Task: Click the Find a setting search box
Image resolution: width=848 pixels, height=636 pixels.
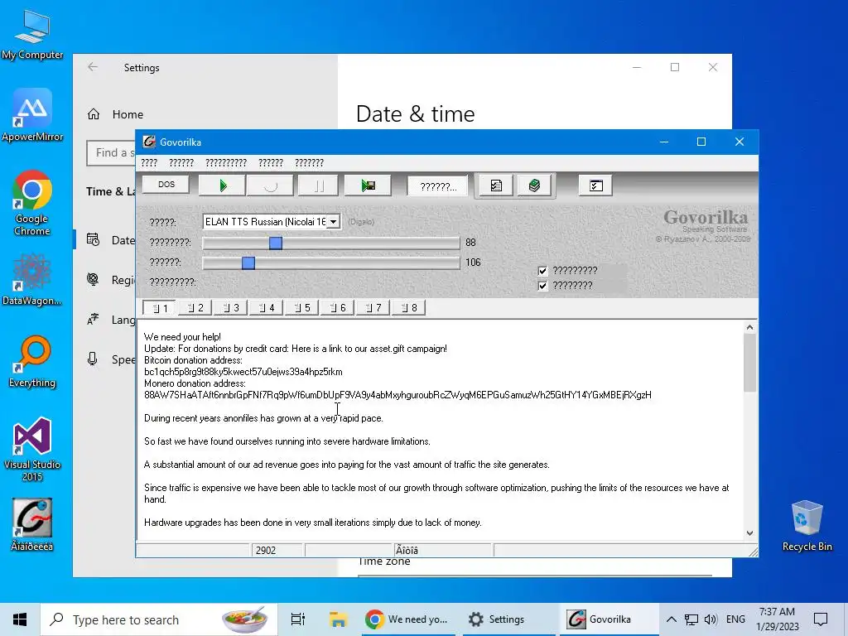Action: (111, 153)
